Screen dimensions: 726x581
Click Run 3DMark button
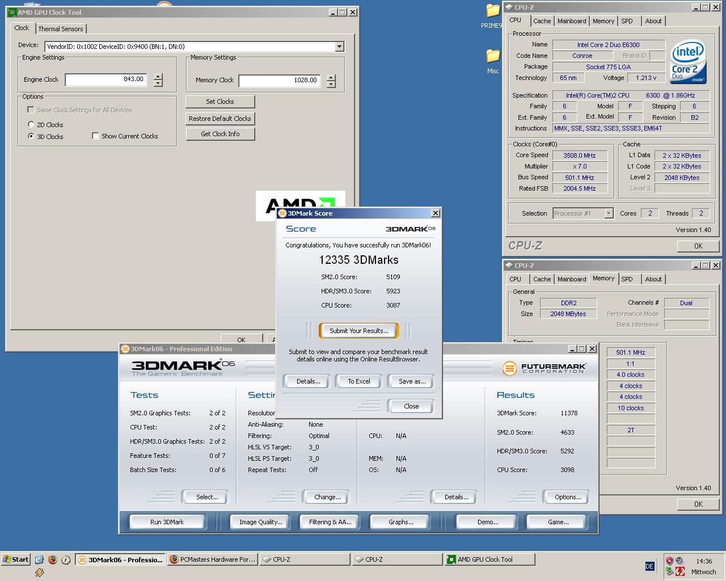coord(167,522)
